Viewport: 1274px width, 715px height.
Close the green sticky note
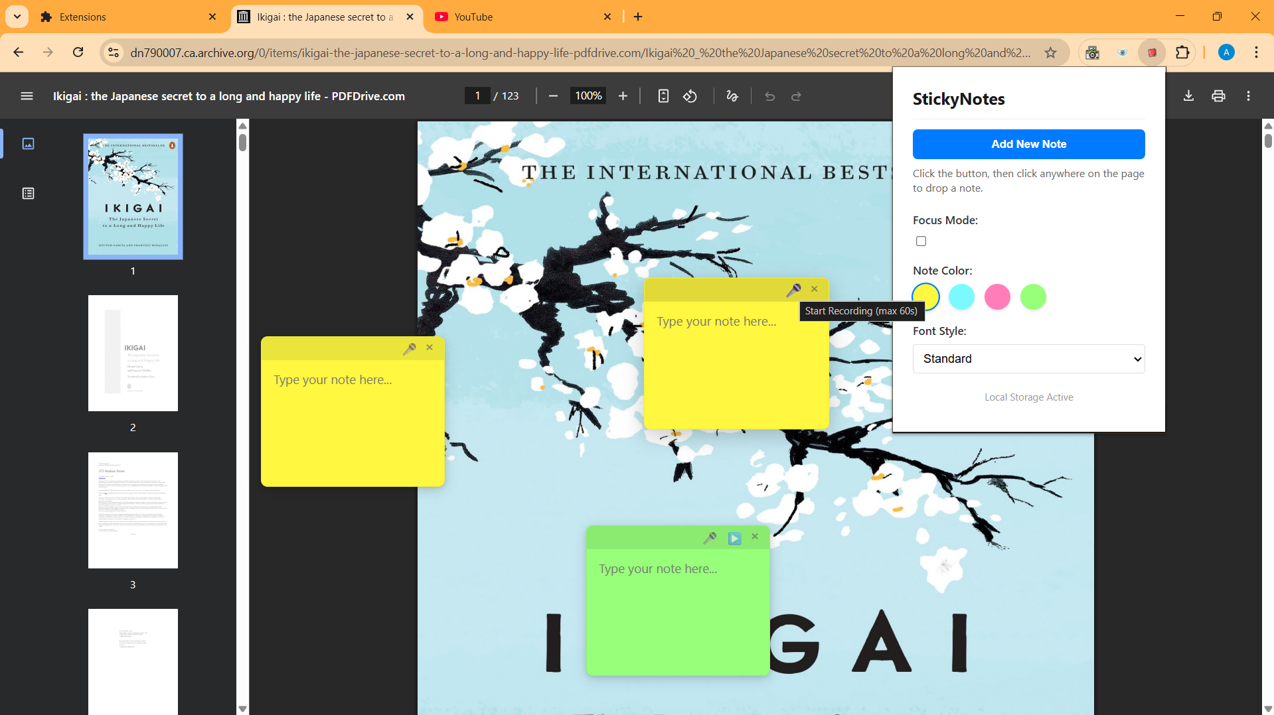tap(755, 536)
